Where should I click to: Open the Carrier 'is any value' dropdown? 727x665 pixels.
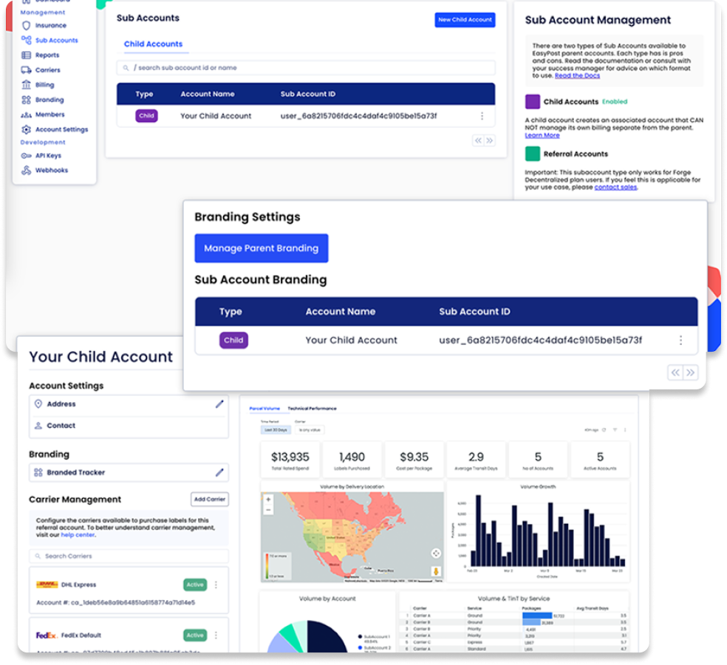point(309,430)
